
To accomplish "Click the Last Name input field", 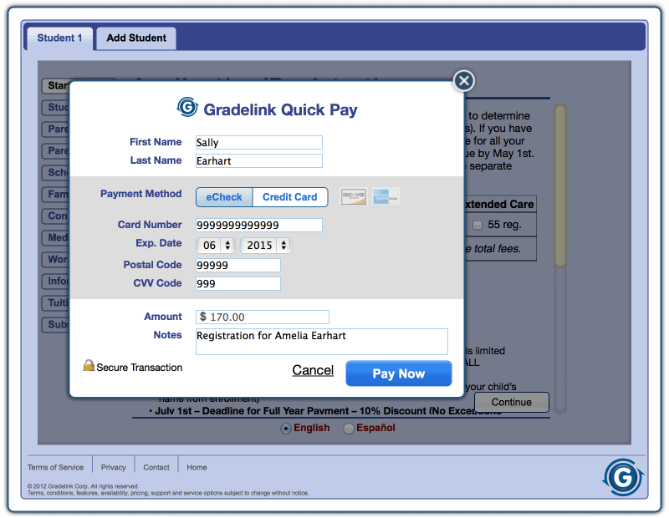I will 259,160.
